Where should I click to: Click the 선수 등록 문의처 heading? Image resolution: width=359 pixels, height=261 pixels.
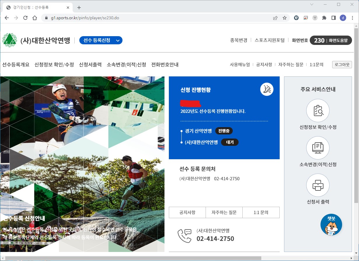(197, 169)
